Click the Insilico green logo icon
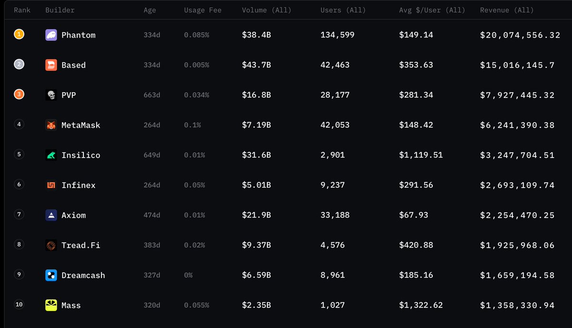This screenshot has height=328, width=572. [51, 155]
